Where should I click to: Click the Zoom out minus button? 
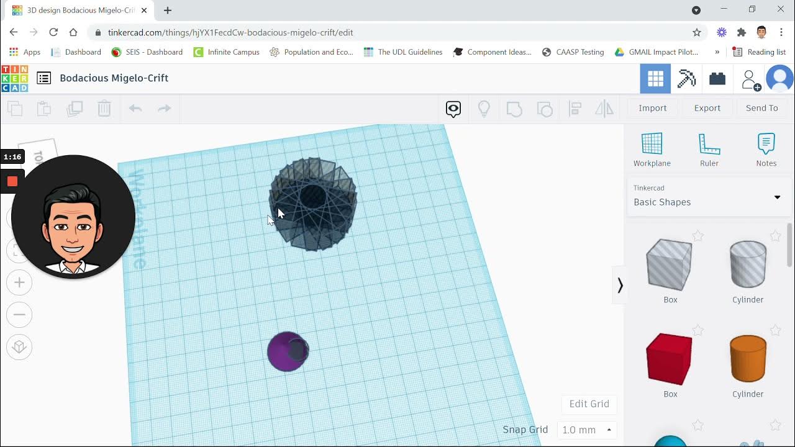tap(19, 315)
